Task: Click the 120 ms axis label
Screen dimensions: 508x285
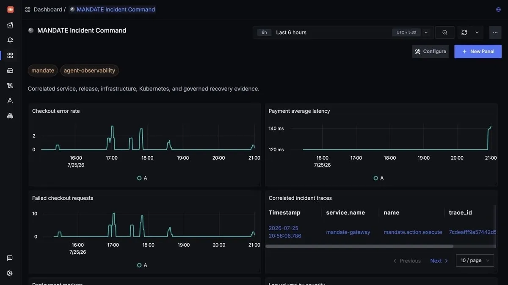Action: tap(276, 149)
